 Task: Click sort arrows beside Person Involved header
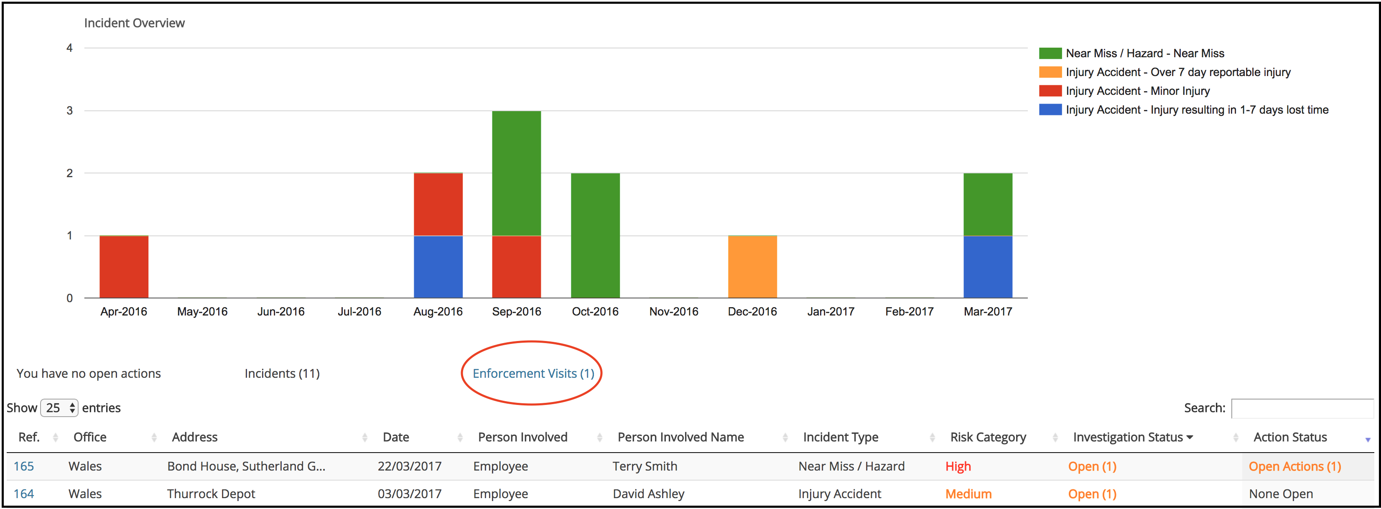(x=599, y=438)
